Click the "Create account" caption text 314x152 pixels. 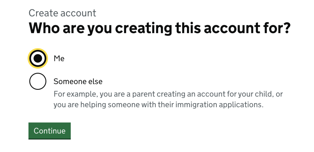(62, 13)
